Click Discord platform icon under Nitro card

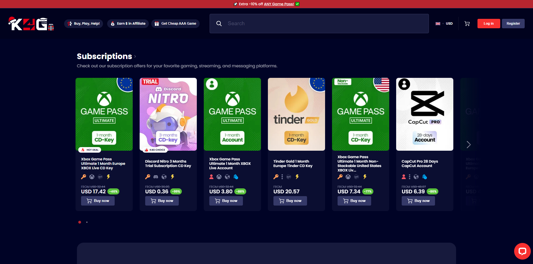pyautogui.click(x=156, y=177)
